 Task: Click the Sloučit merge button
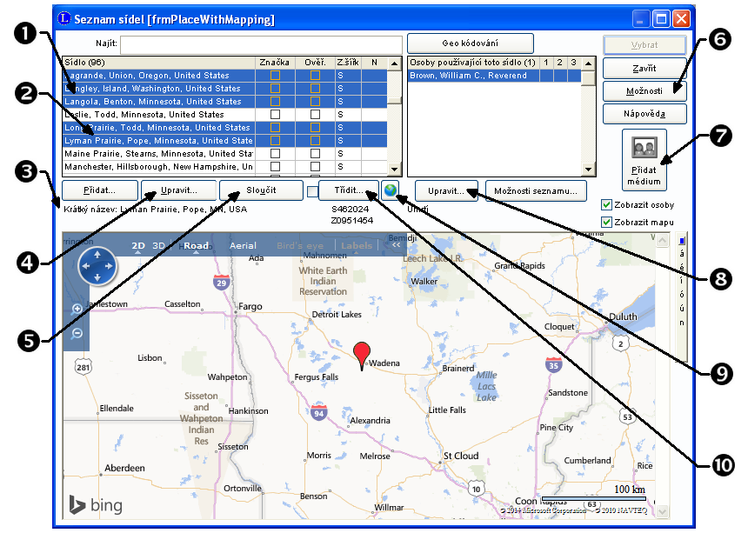click(x=255, y=190)
